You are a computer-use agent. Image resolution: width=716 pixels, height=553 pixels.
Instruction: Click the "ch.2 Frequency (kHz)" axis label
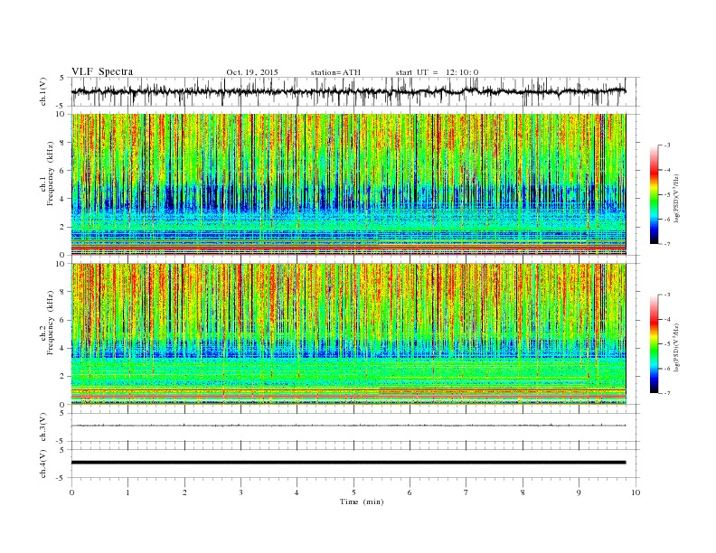pos(48,323)
